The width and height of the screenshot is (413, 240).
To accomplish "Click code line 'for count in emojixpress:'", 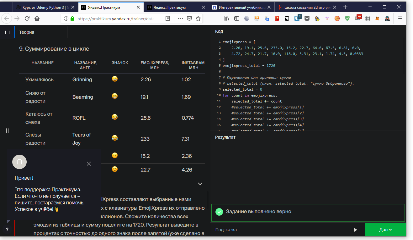I will pos(250,95).
